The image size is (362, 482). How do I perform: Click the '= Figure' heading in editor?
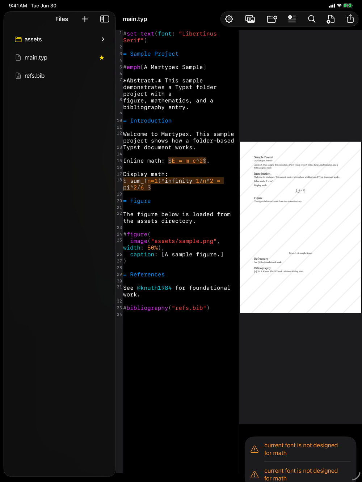[x=137, y=201]
